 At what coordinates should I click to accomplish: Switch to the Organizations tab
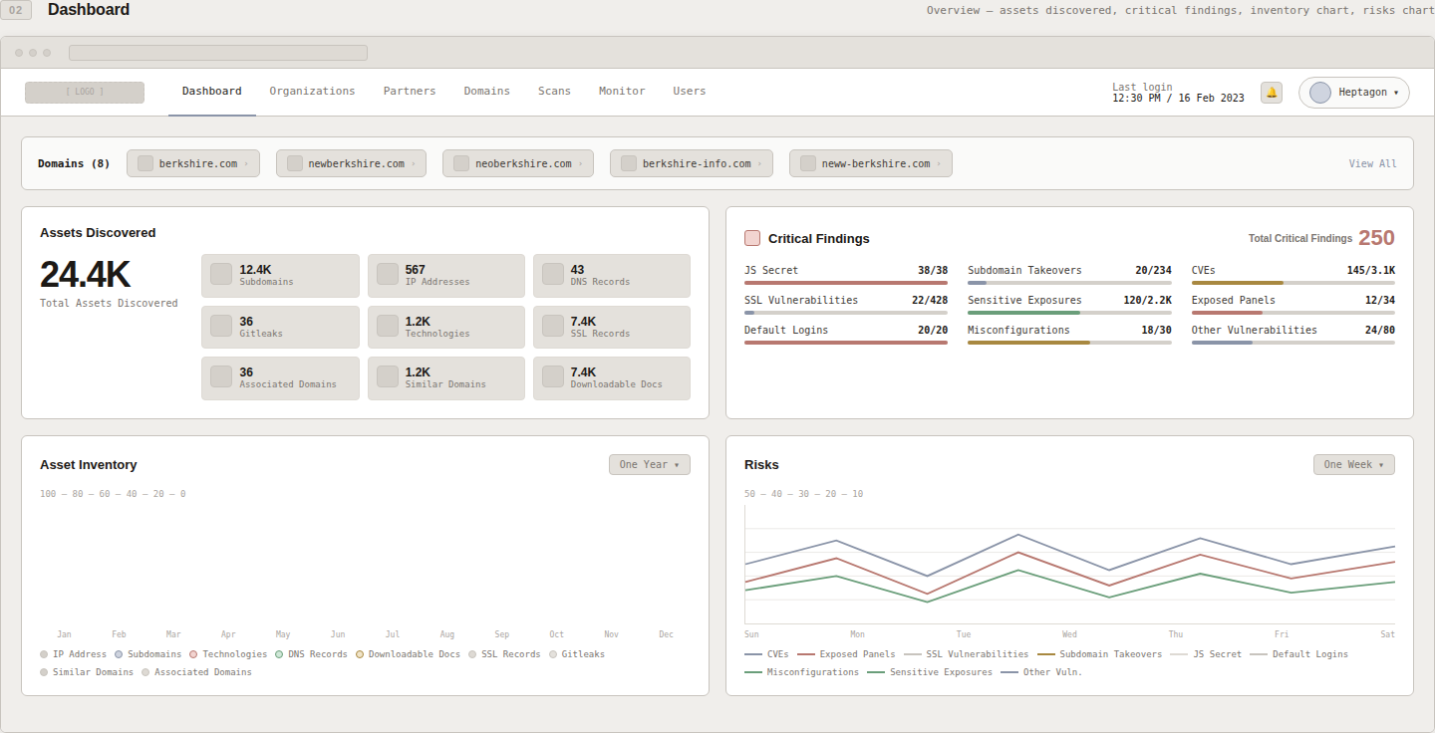point(312,91)
